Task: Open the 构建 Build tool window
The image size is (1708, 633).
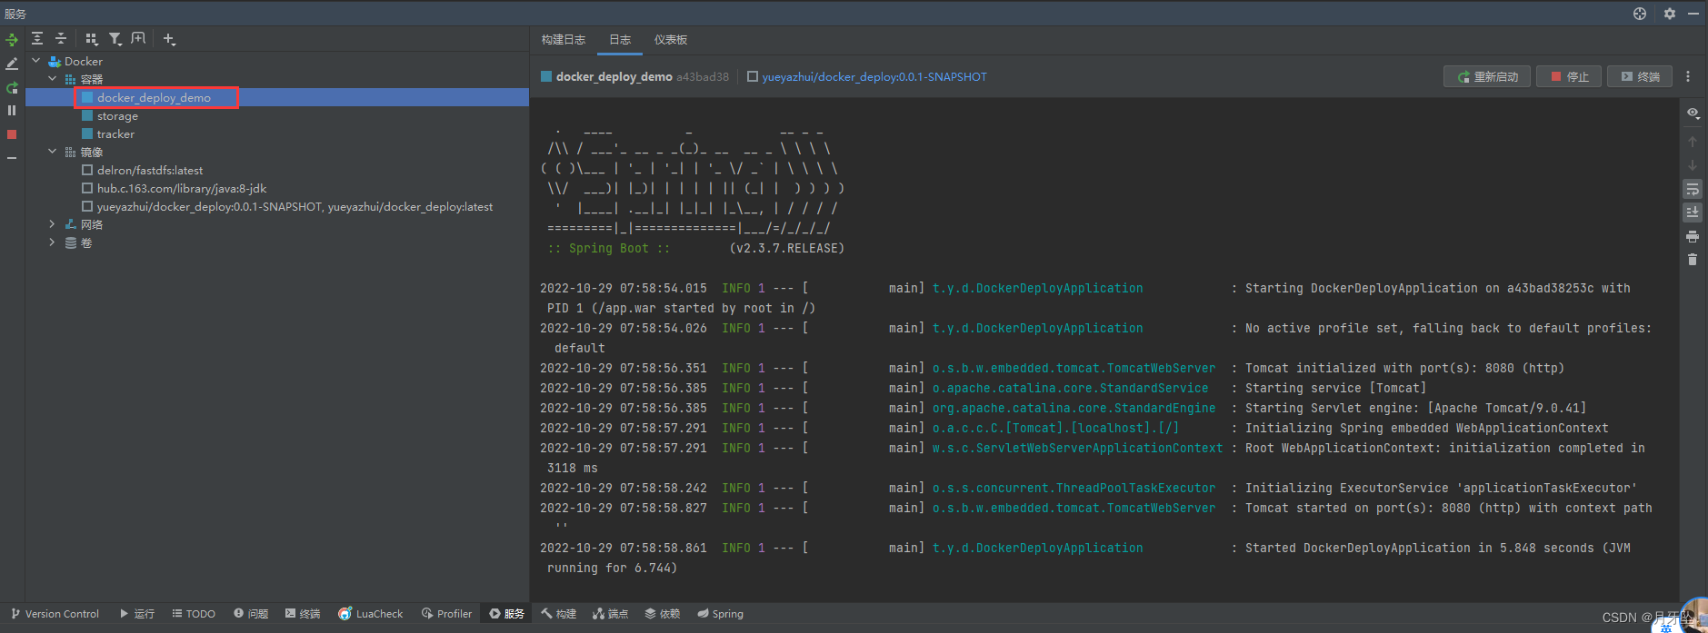Action: [x=558, y=614]
